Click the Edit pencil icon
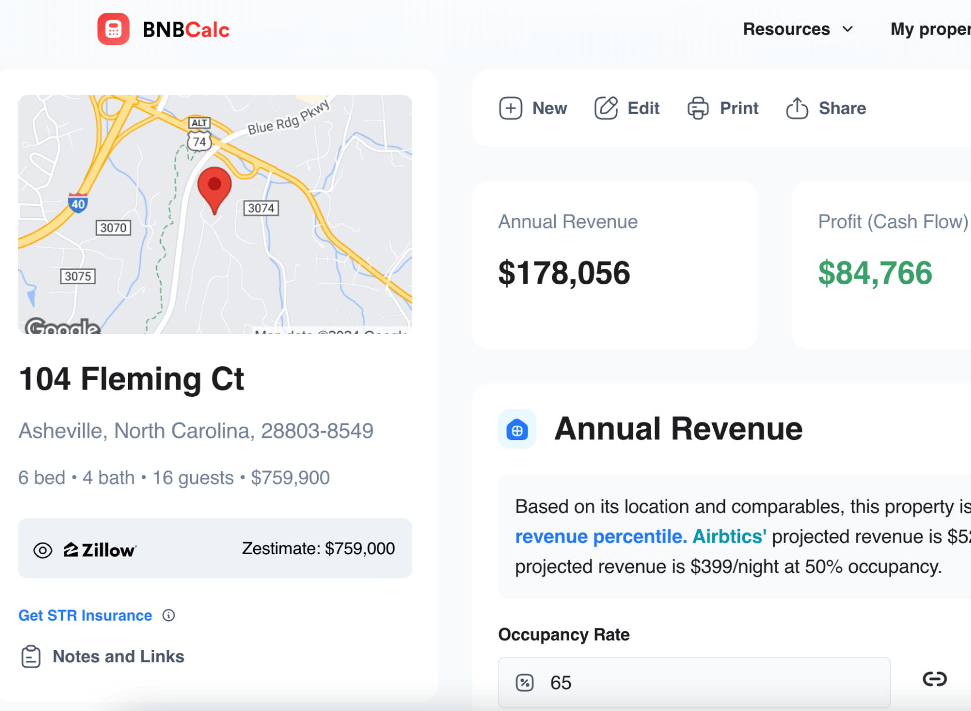 point(606,108)
